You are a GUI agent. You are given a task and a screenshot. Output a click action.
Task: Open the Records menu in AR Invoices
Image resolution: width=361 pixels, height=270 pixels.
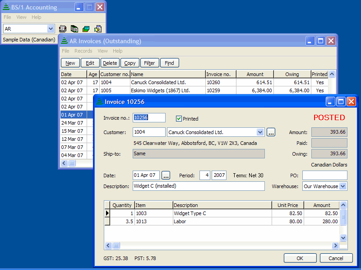click(83, 51)
